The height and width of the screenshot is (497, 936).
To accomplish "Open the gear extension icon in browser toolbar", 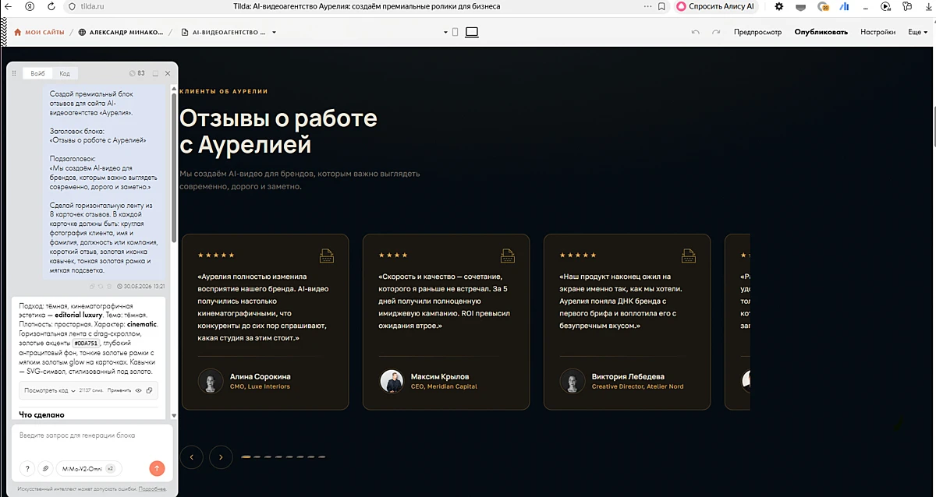I will click(x=778, y=6).
